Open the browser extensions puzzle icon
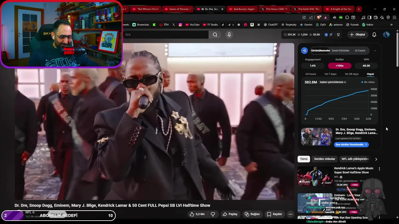This screenshot has width=399, height=224. pyautogui.click(x=347, y=18)
